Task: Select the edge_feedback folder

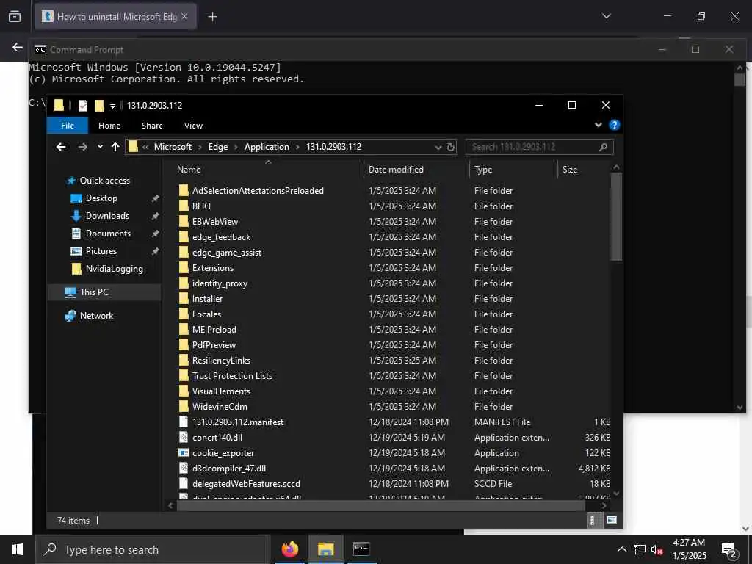Action: click(221, 237)
